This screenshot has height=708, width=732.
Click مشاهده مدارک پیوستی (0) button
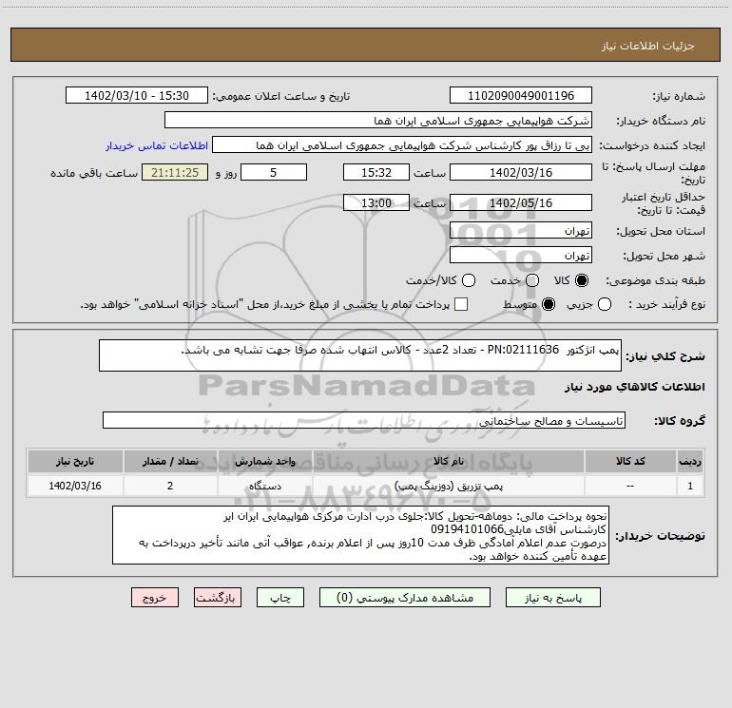click(x=405, y=598)
